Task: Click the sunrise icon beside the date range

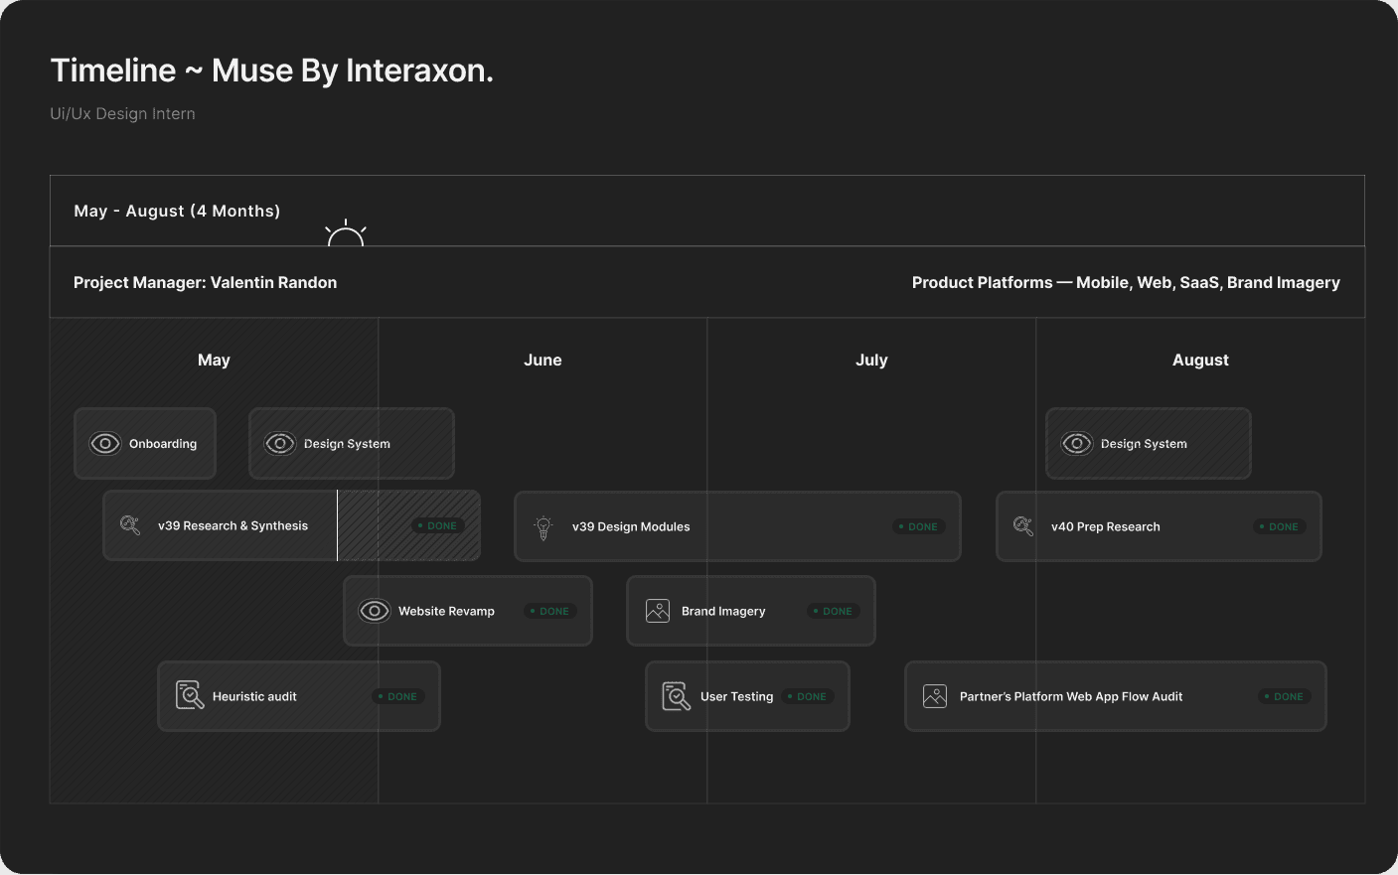Action: pos(346,234)
